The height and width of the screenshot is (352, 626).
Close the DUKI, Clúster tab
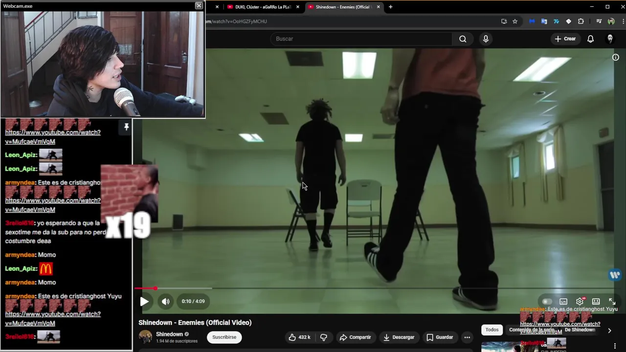[x=297, y=7]
